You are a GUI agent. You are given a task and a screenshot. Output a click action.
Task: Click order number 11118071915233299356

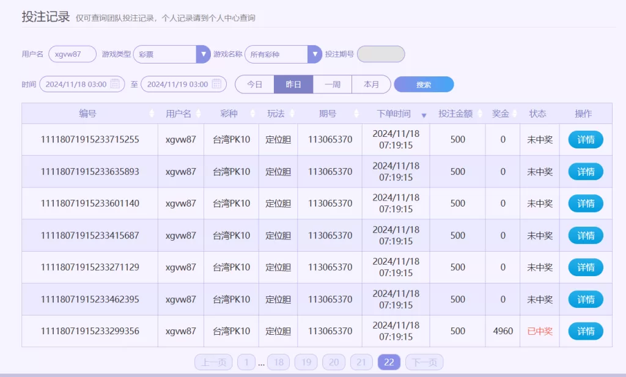[90, 331]
